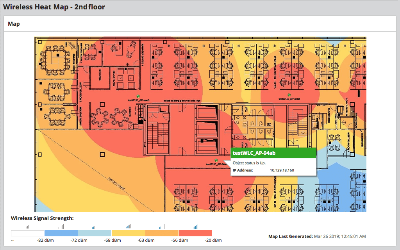Click the blue -72 dBm legend swatch
Viewport: 400px width, 250px height.
(61, 233)
